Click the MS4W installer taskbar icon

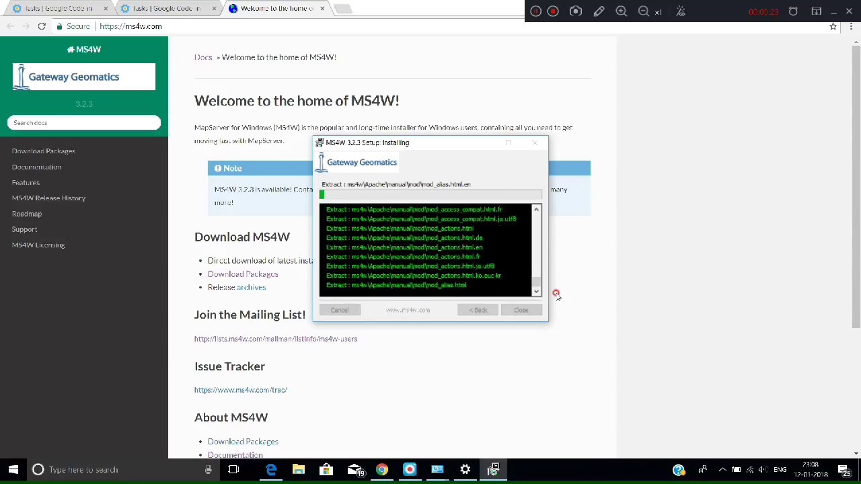(493, 470)
